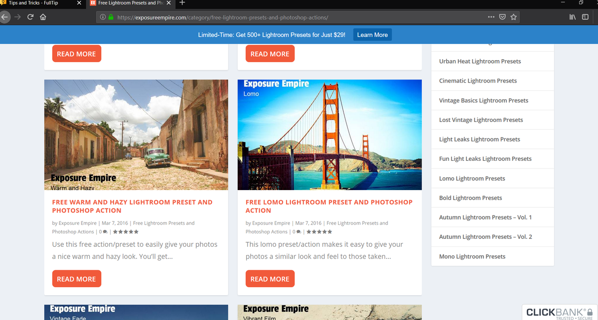
Task: Open Vintage Basics Lightroom Presets link
Action: click(483, 100)
